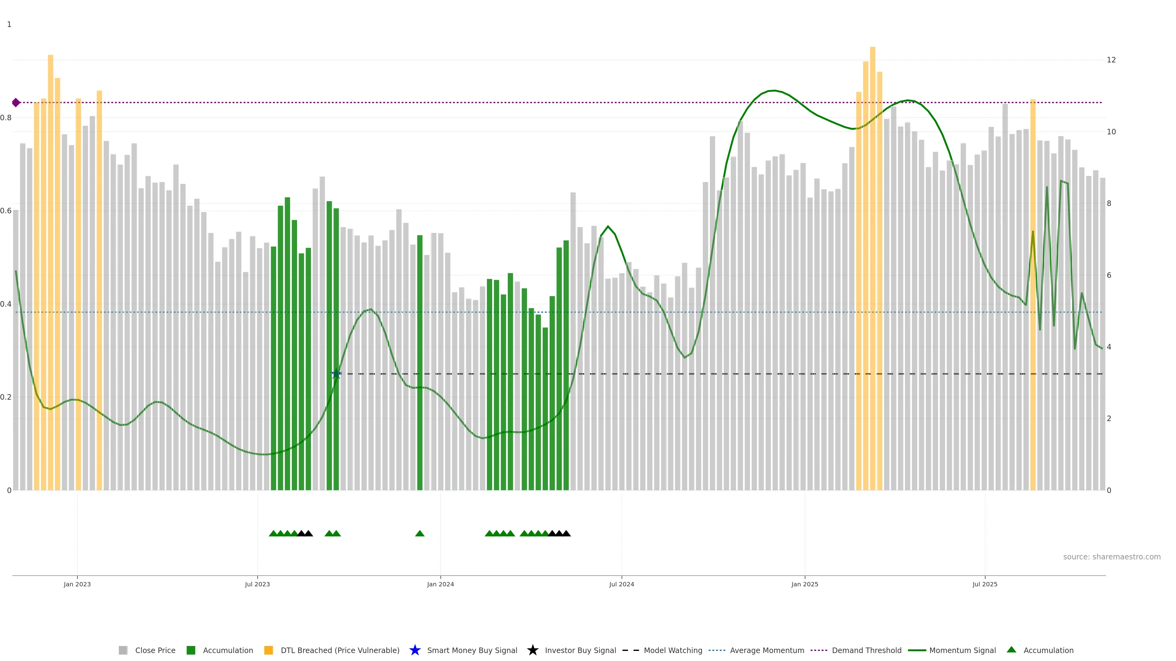Click the Jul 2025 x-axis label

pyautogui.click(x=985, y=584)
